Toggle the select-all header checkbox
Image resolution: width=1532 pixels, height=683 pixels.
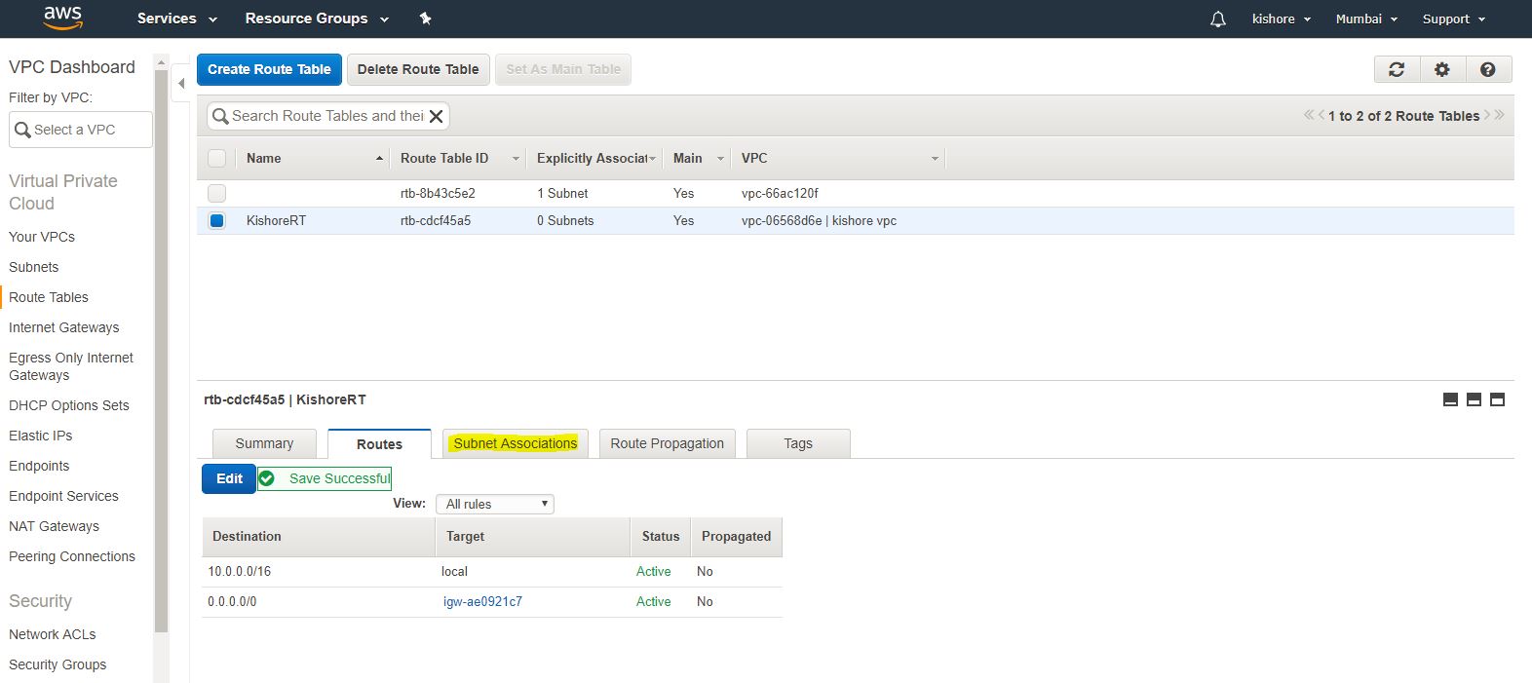click(x=217, y=158)
